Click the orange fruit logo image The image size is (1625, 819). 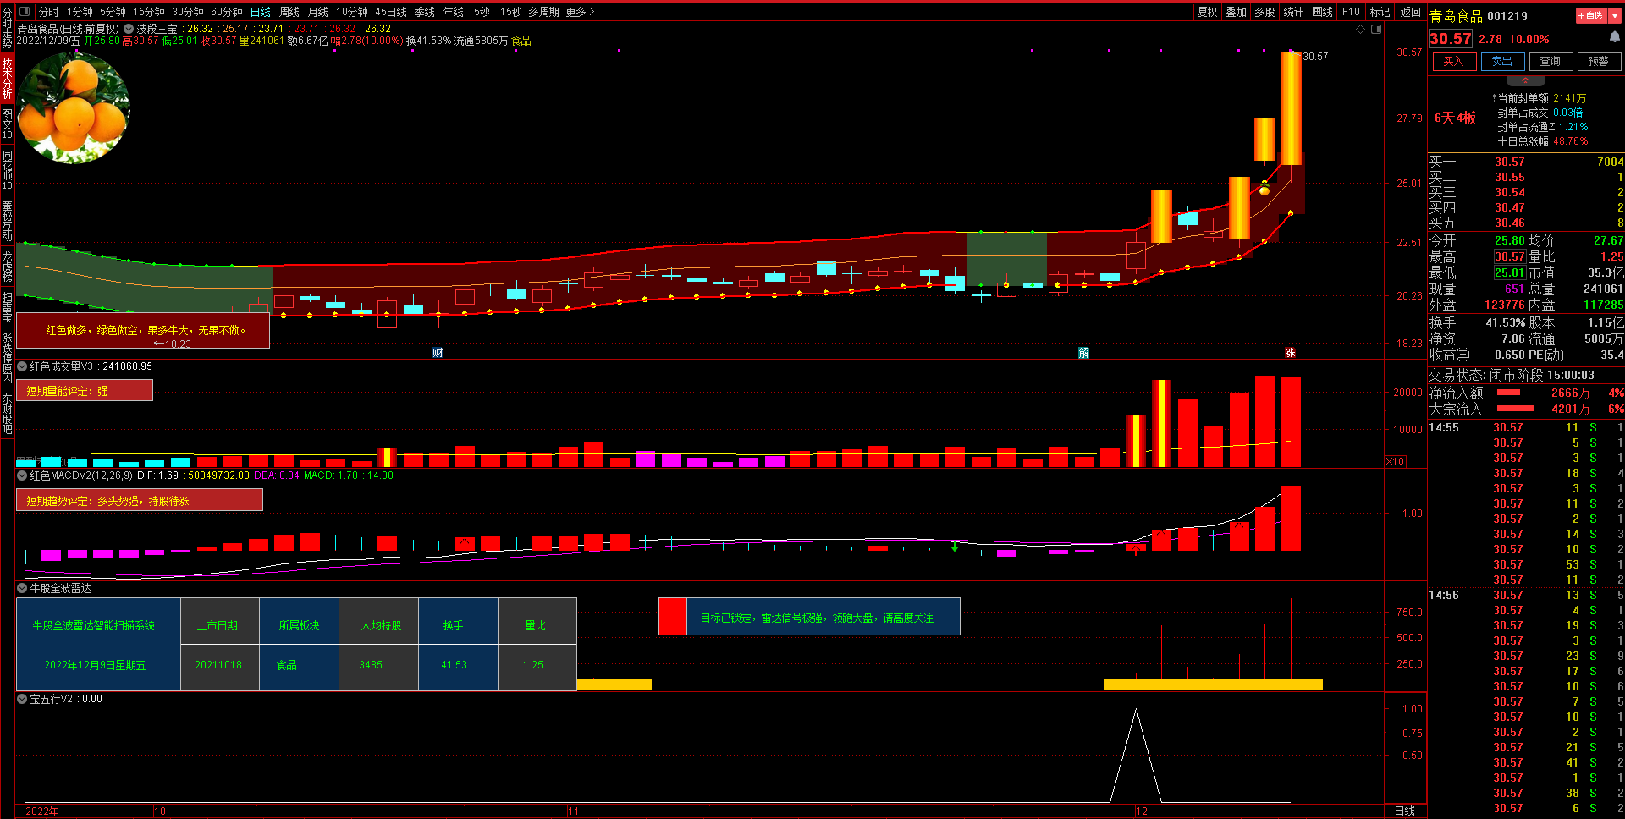coord(74,107)
